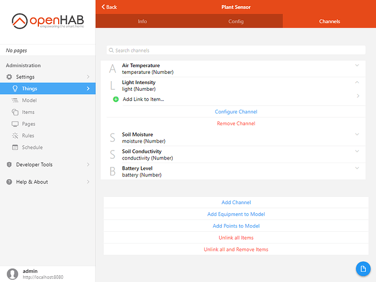Viewport: 376px width, 282px height.
Task: Click the Search channels input field
Action: 236,50
